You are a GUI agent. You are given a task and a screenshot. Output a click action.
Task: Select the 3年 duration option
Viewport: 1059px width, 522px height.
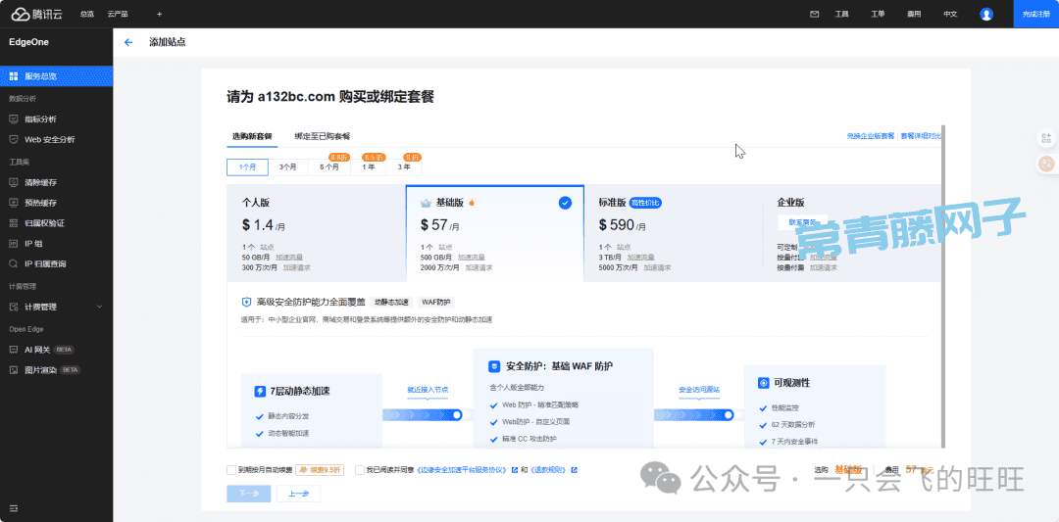click(x=404, y=167)
